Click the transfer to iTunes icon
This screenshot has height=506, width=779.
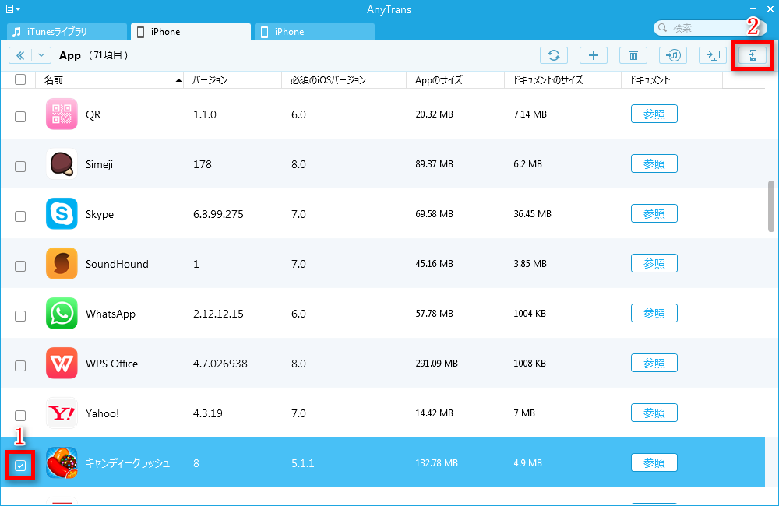(x=673, y=55)
